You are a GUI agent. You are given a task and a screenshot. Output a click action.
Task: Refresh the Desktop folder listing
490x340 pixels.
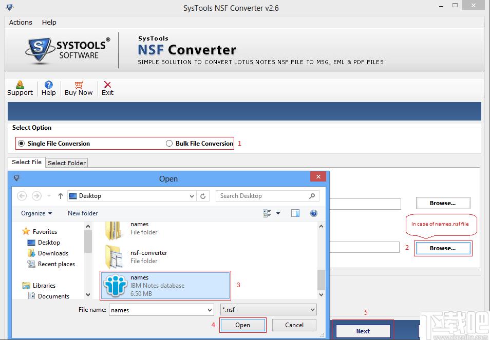coord(203,196)
